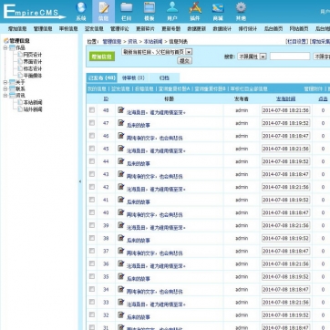Image resolution: width=330 pixels, height=330 pixels.
Task: Tick the checkbox for row ID 38
Action: [92, 238]
